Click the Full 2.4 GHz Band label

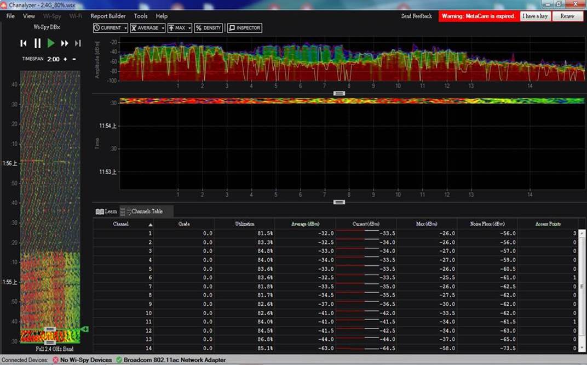55,349
